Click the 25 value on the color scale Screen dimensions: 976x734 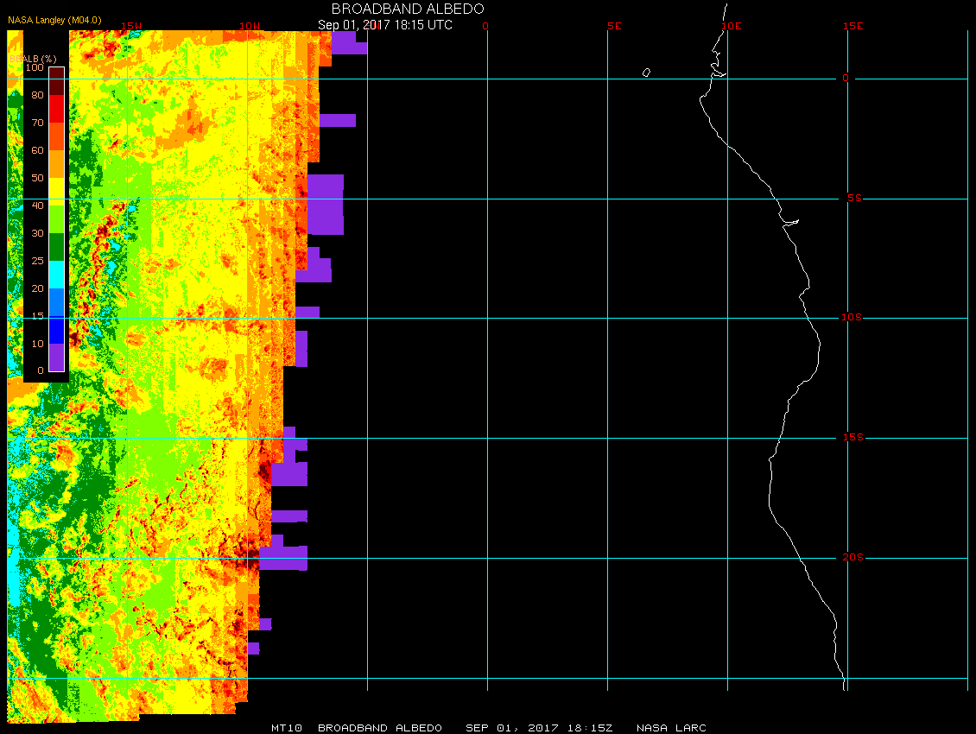(37, 261)
